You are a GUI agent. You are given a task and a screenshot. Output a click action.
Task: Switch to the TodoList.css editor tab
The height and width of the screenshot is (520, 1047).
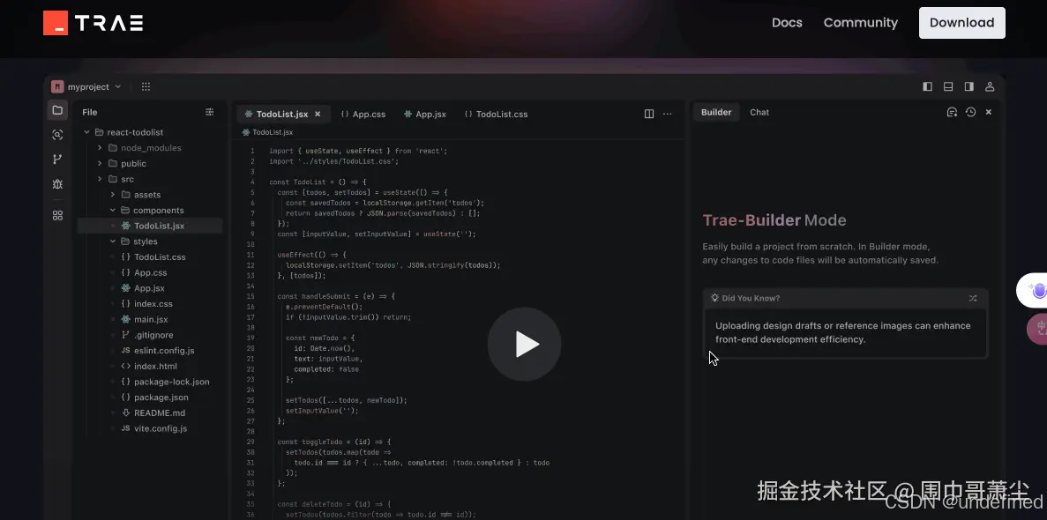496,115
